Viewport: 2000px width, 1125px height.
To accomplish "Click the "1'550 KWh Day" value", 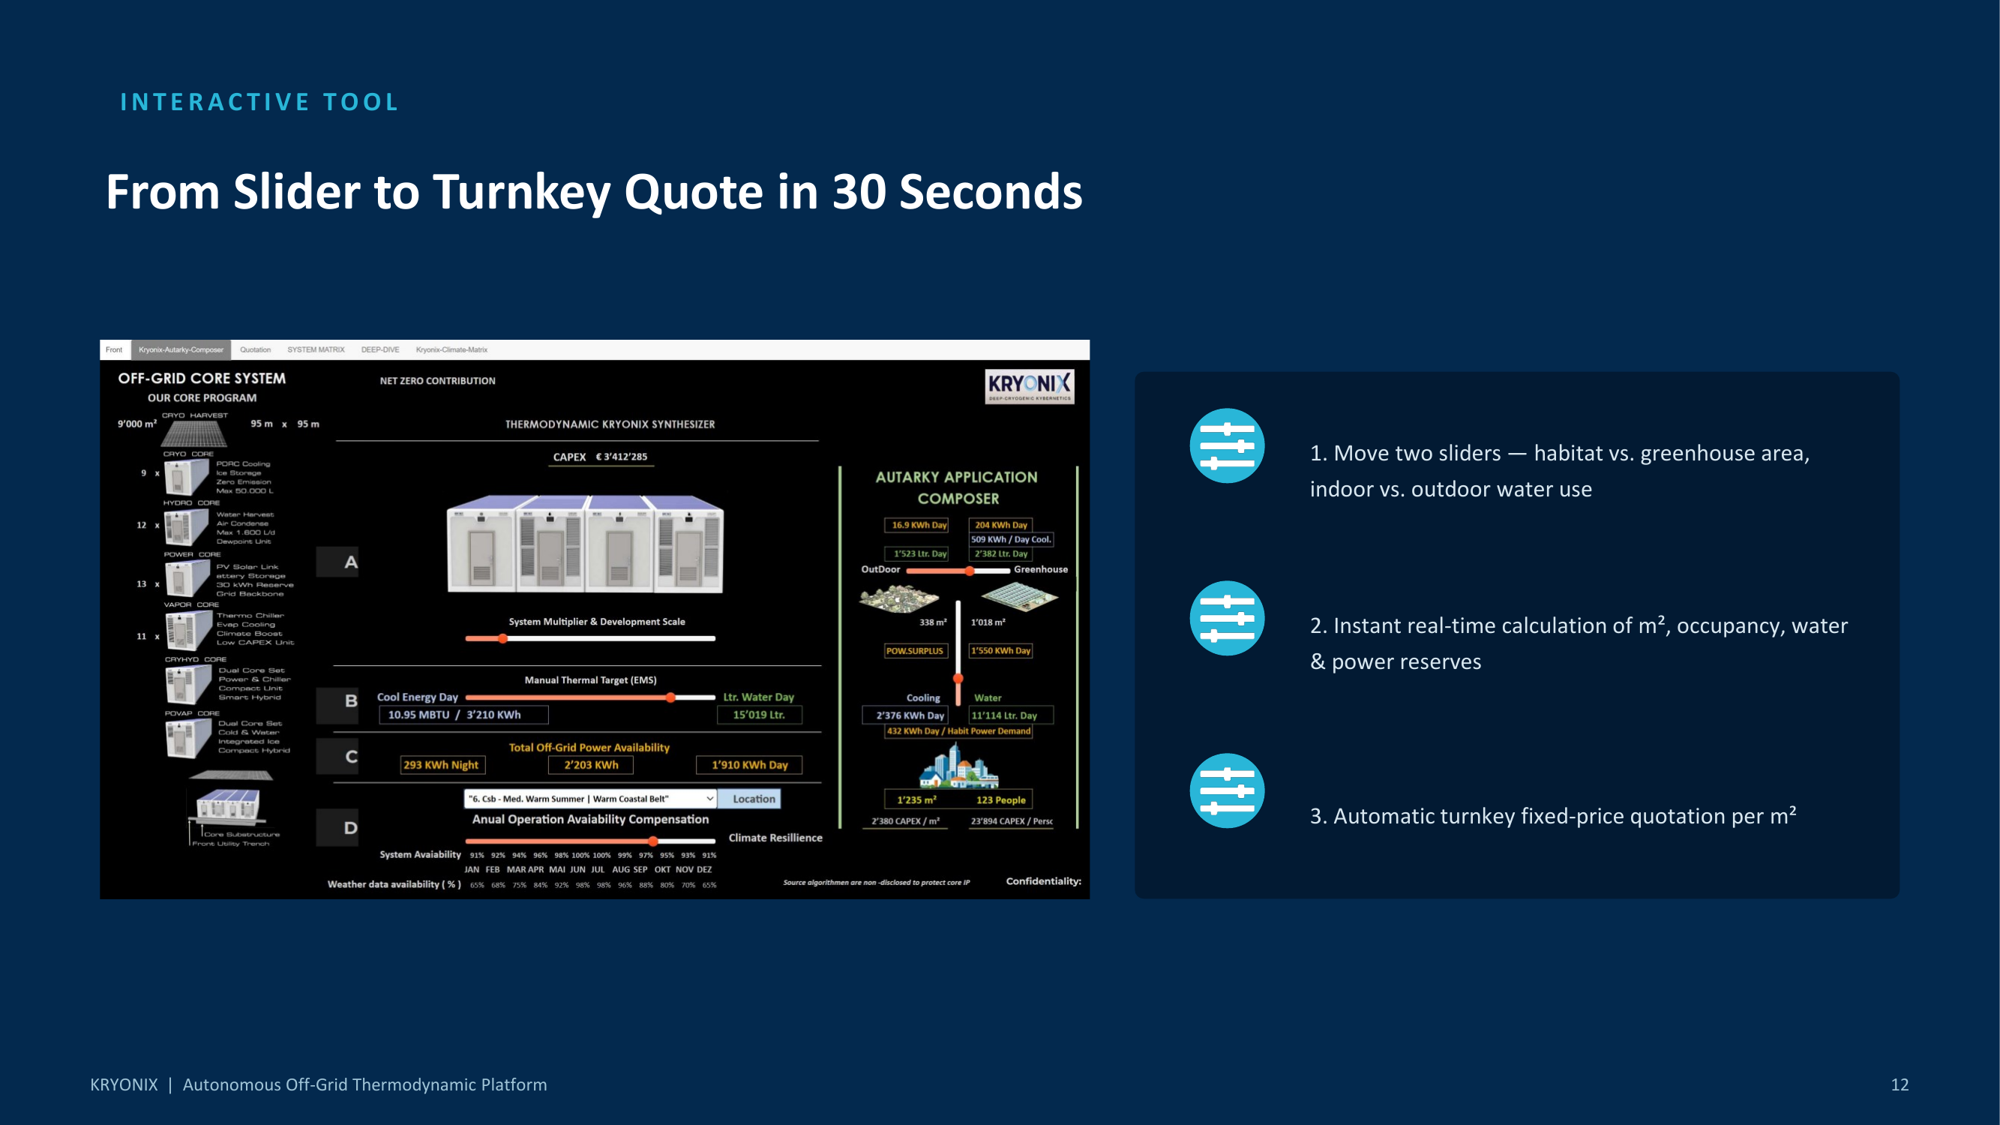I will (x=1001, y=650).
